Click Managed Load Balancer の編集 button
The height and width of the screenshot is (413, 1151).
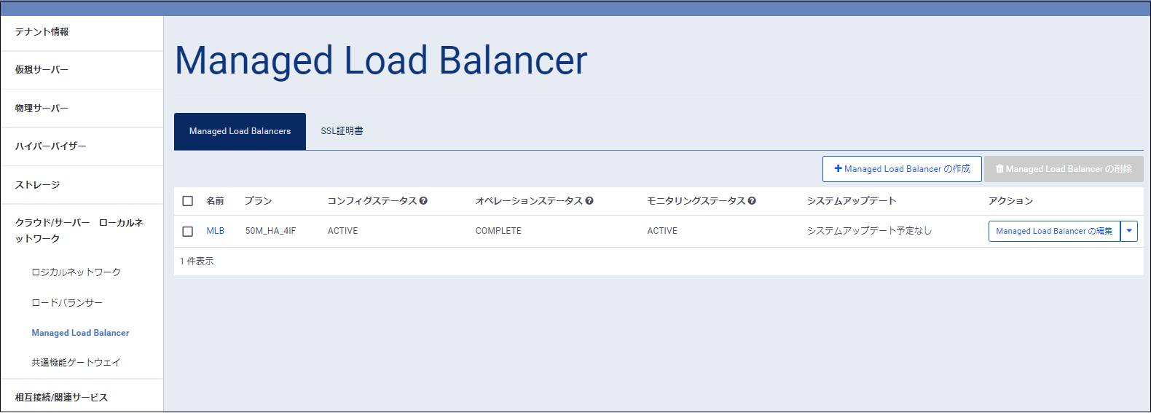tap(1054, 231)
